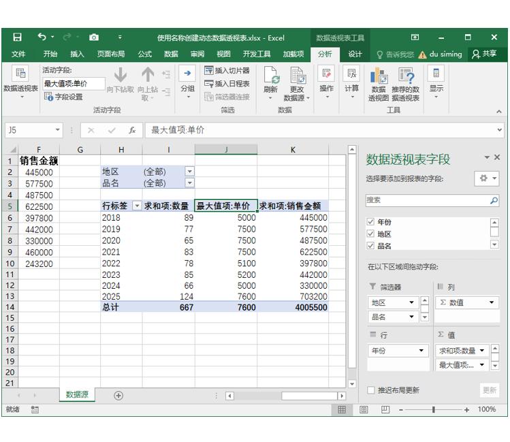This screenshot has width=510, height=442.
Task: Click zoom in plus button
Action: (x=466, y=410)
